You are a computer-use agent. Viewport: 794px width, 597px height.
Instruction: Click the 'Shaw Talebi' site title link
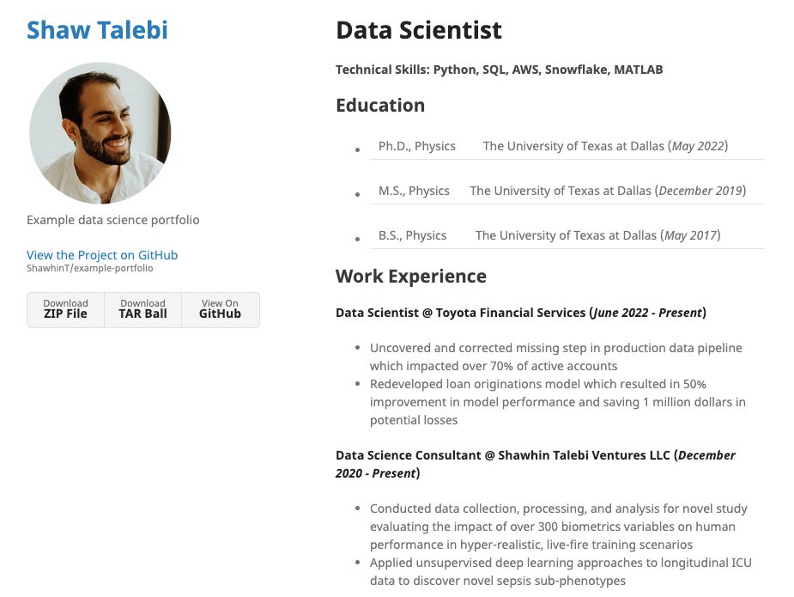click(x=96, y=29)
